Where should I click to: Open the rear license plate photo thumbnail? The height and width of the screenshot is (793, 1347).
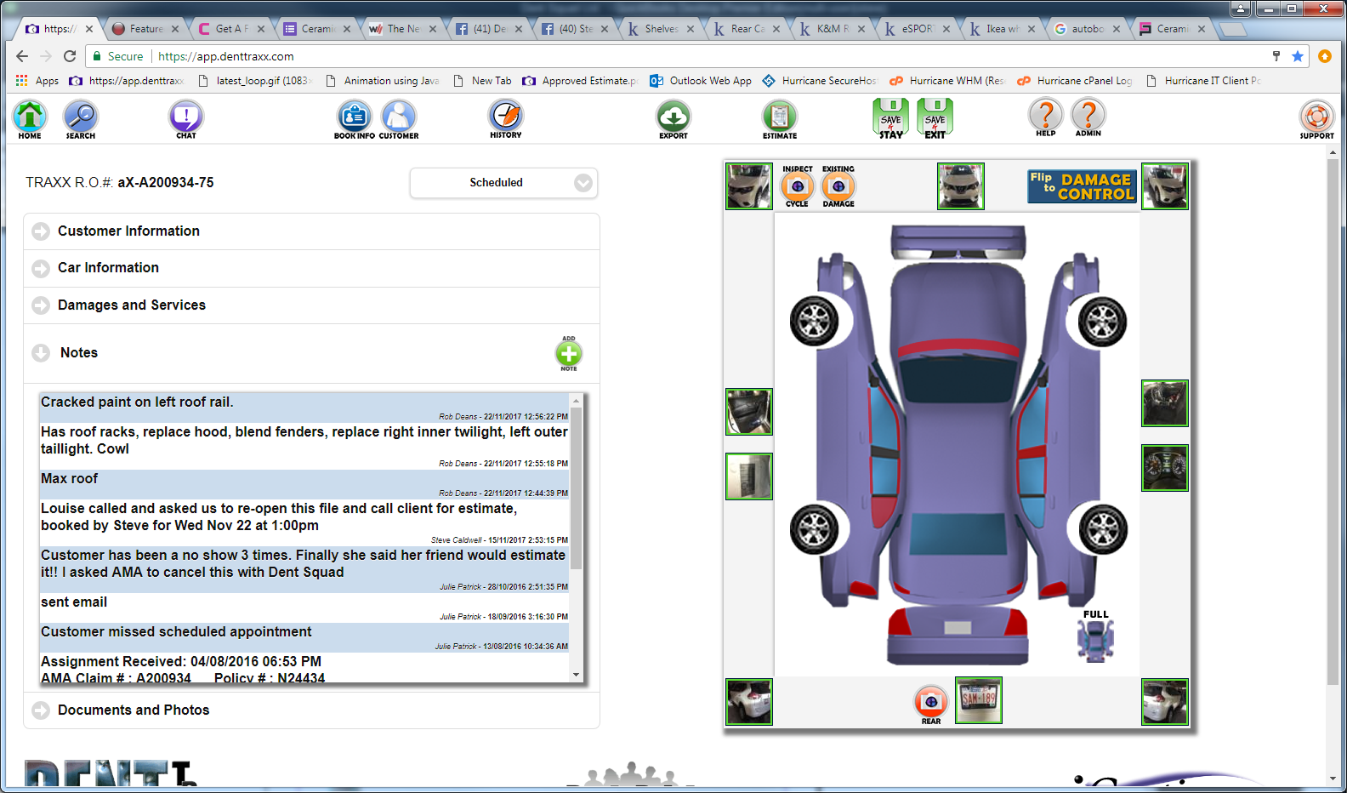click(978, 700)
